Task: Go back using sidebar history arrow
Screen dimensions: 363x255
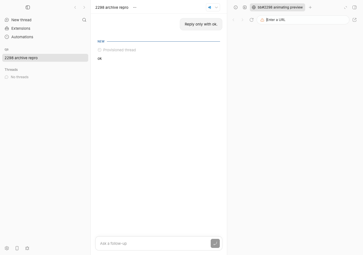Action: click(75, 7)
